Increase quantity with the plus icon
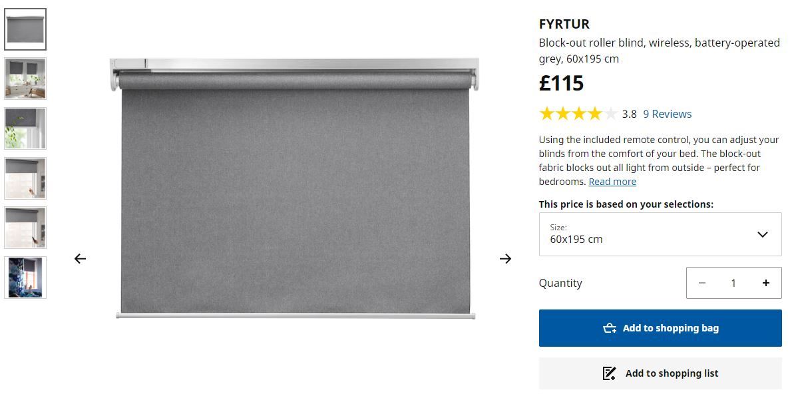 point(766,283)
